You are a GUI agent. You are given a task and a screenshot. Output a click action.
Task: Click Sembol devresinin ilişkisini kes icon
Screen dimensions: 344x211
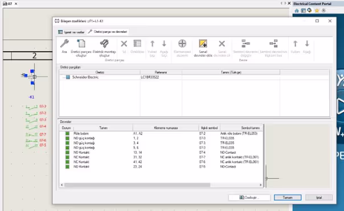[273, 44]
